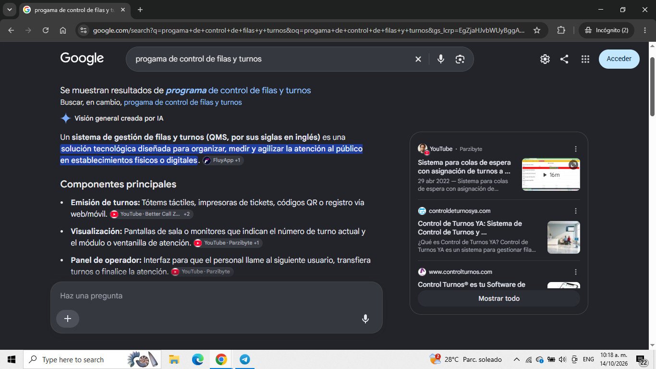This screenshot has height=369, width=656.
Task: Click the voice search microphone in Google search bar
Action: [x=441, y=59]
